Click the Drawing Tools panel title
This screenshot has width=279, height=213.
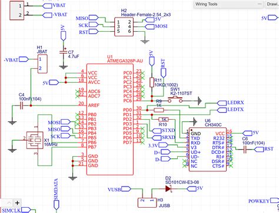tap(273, 4)
